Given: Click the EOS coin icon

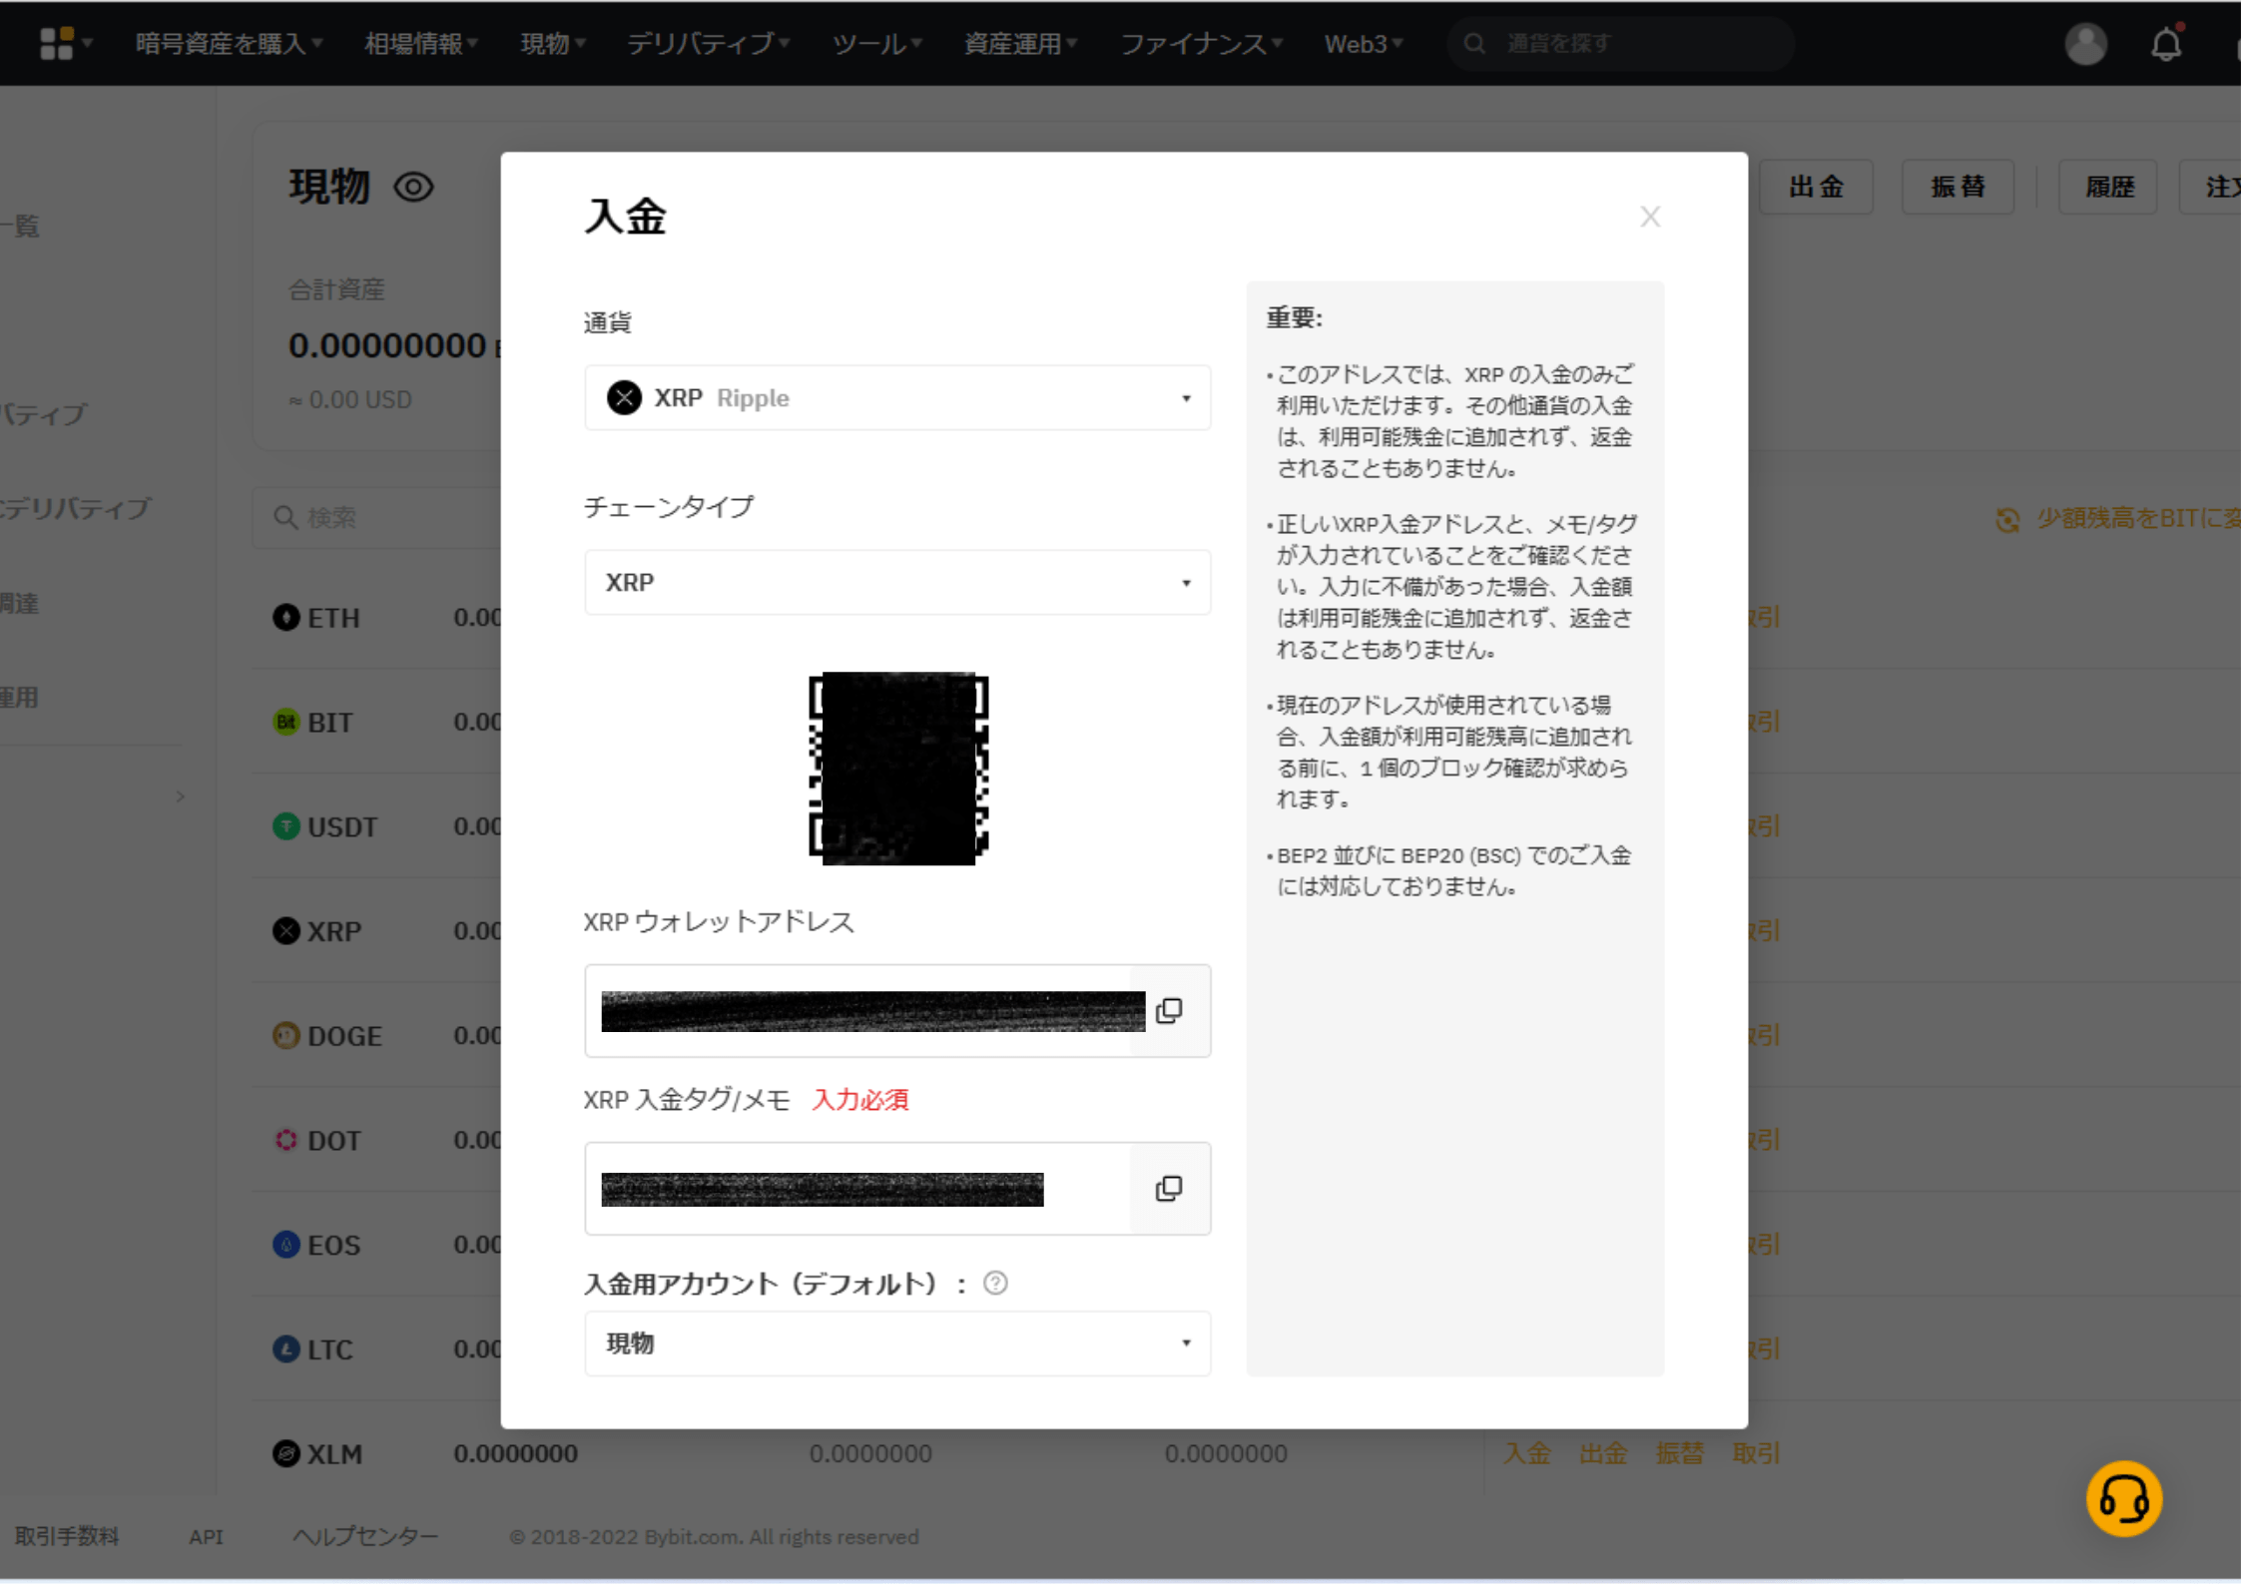Looking at the screenshot, I should 286,1244.
